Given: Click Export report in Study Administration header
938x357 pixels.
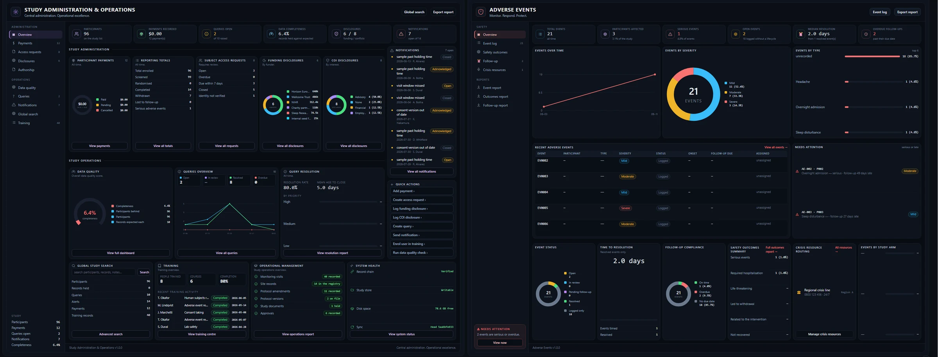Looking at the screenshot, I should click(443, 12).
